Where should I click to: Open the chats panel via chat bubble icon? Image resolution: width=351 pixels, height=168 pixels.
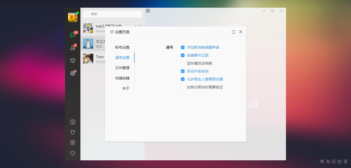[73, 35]
